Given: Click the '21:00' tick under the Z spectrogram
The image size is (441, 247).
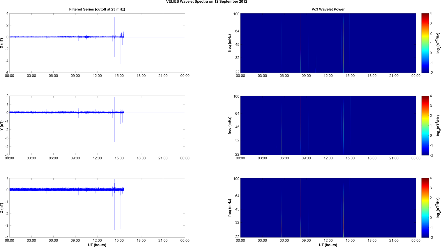Looking at the screenshot, I should (394, 241).
